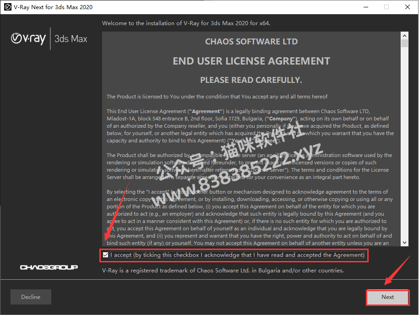The image size is (419, 315).
Task: Click the V-Ray 3ds Max logo
Action: pos(49,39)
